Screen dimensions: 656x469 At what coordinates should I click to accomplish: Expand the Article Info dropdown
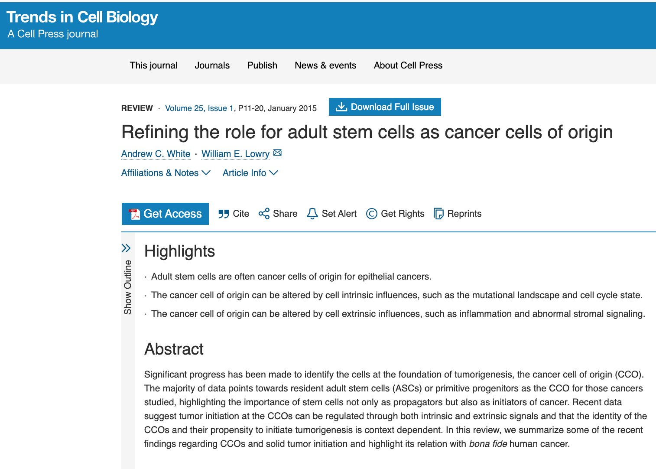click(250, 173)
